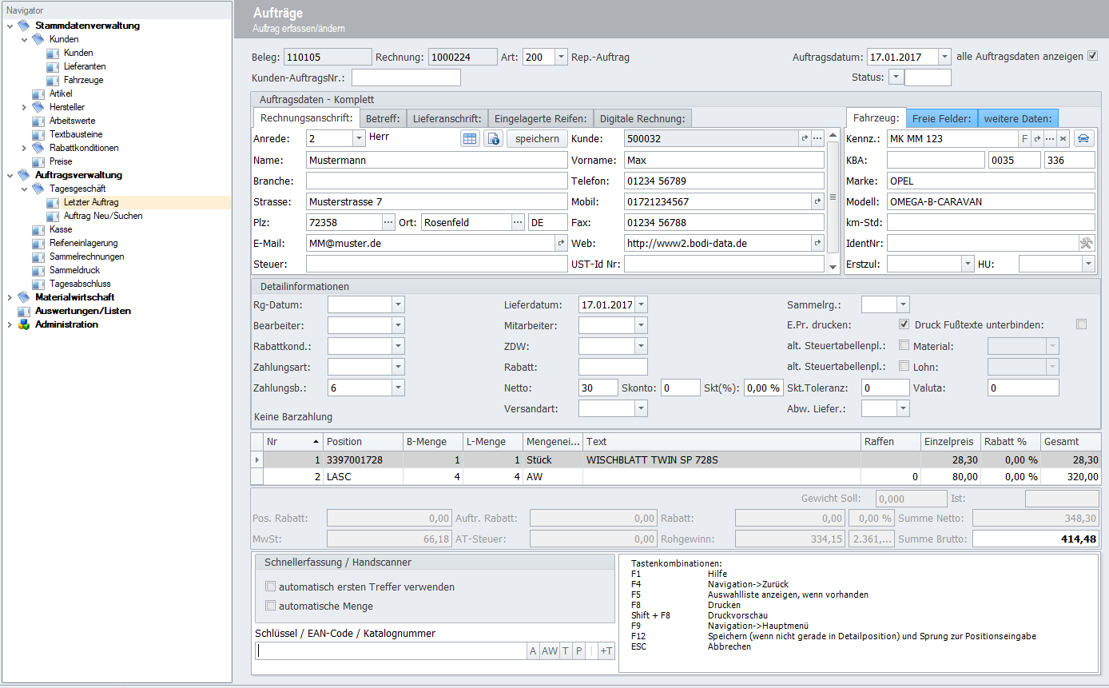The height and width of the screenshot is (688, 1109).
Task: Uncheck the 'E.Pr. drucken' checkbox
Action: (x=904, y=324)
